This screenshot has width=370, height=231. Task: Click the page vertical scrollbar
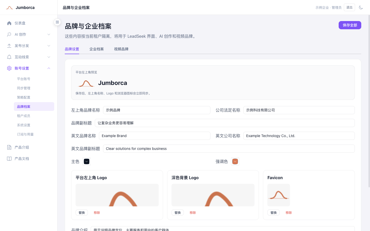[369, 101]
